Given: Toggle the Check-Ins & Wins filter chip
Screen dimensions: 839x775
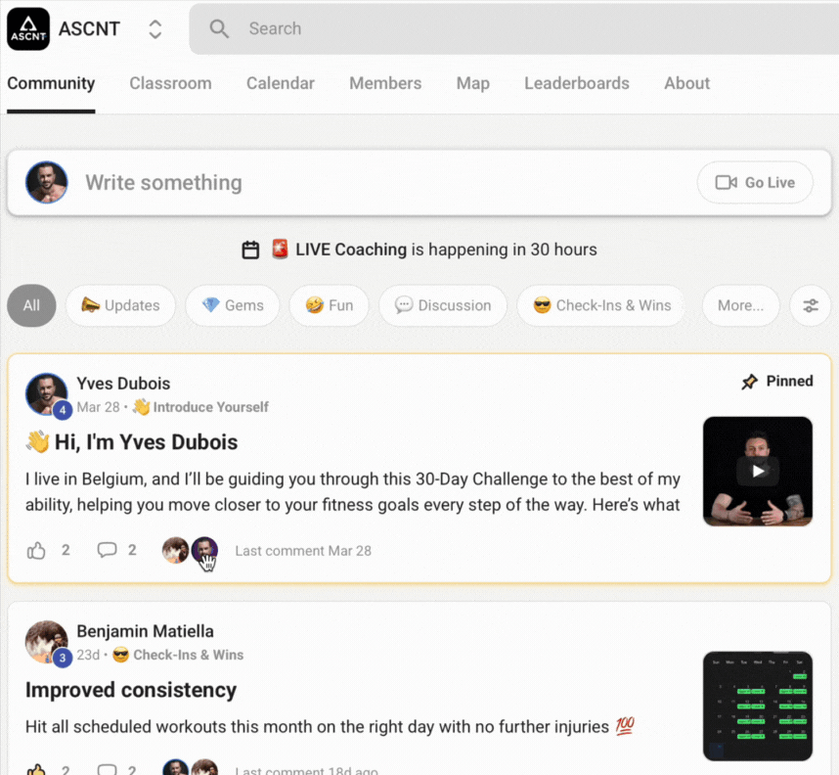Looking at the screenshot, I should coord(601,305).
